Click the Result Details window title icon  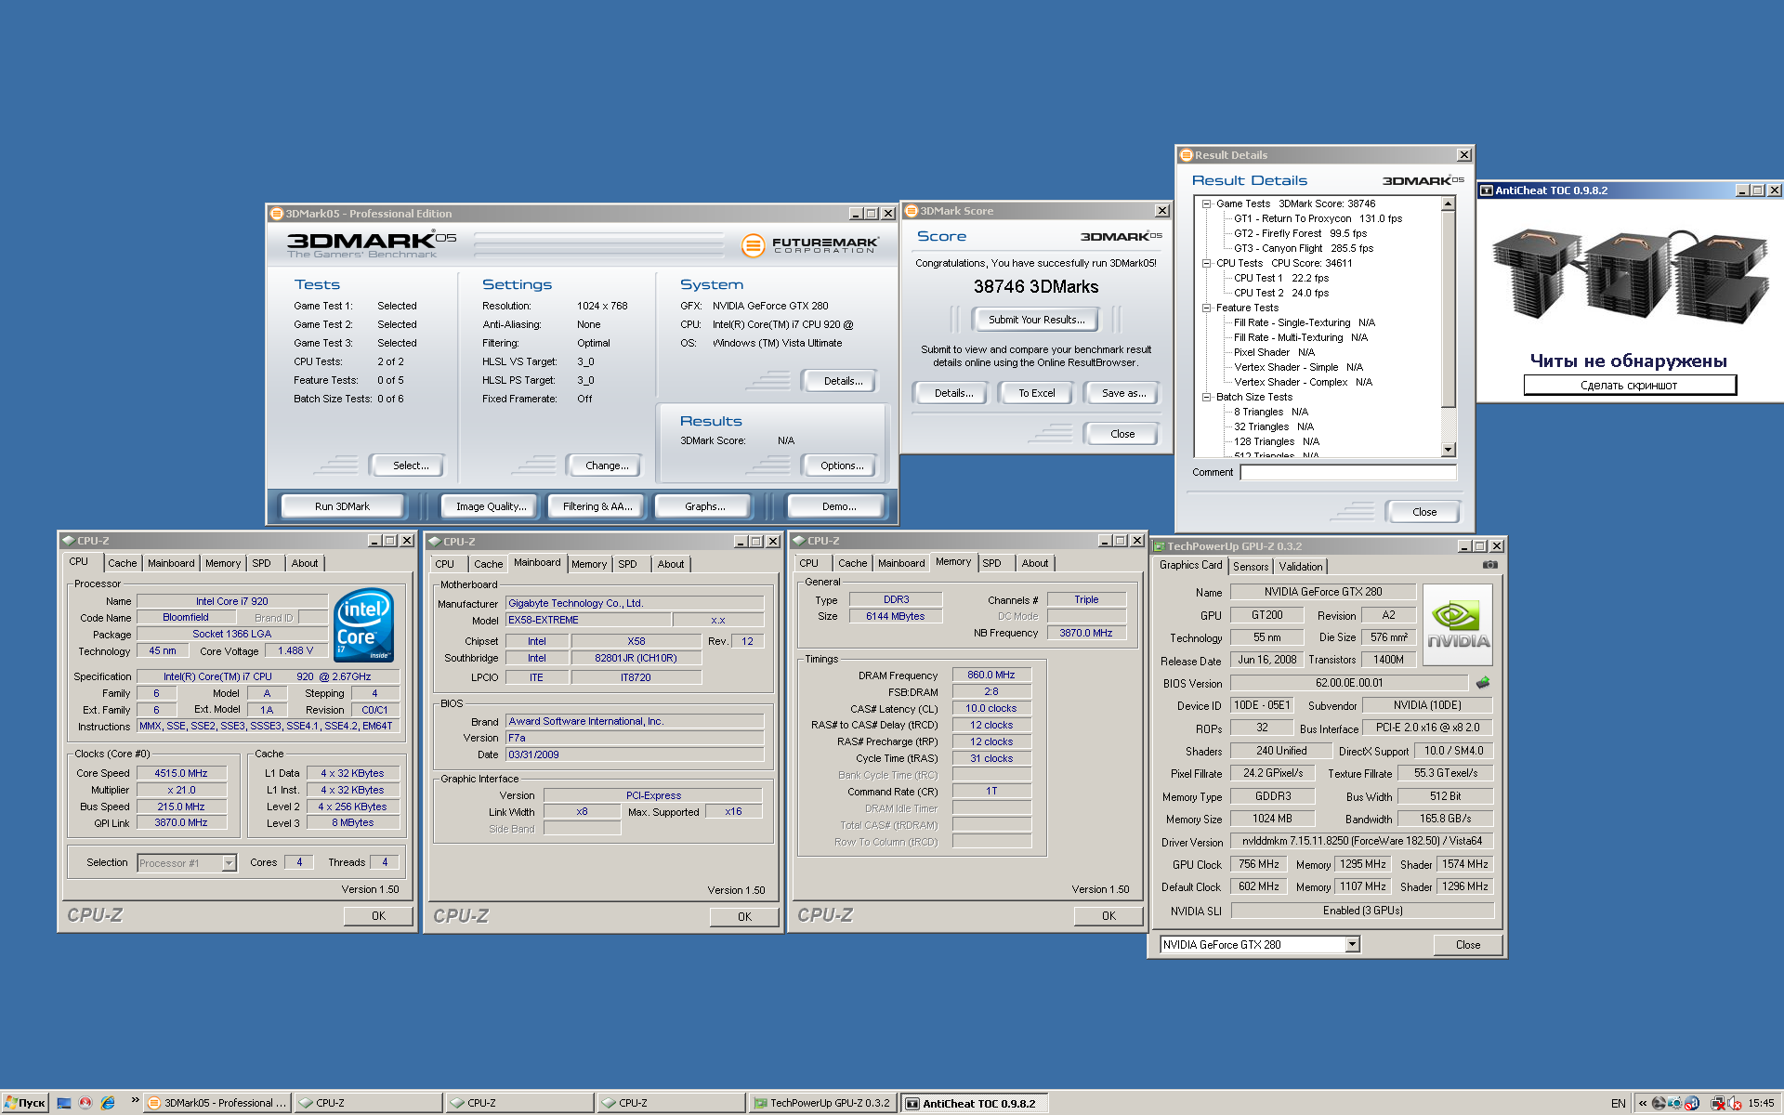point(1186,155)
